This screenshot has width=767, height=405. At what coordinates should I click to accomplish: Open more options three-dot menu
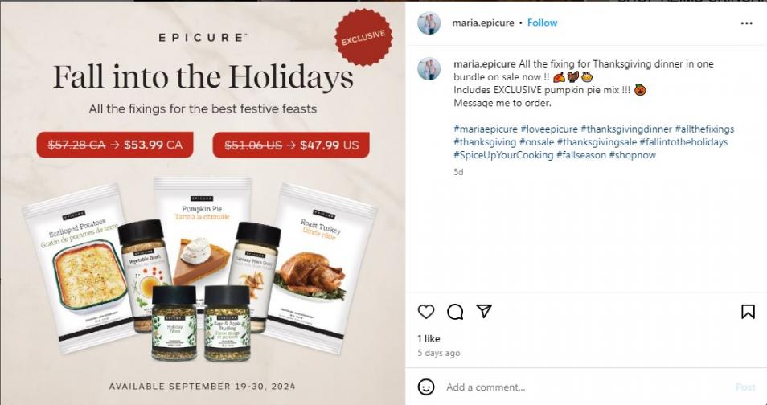pyautogui.click(x=746, y=23)
